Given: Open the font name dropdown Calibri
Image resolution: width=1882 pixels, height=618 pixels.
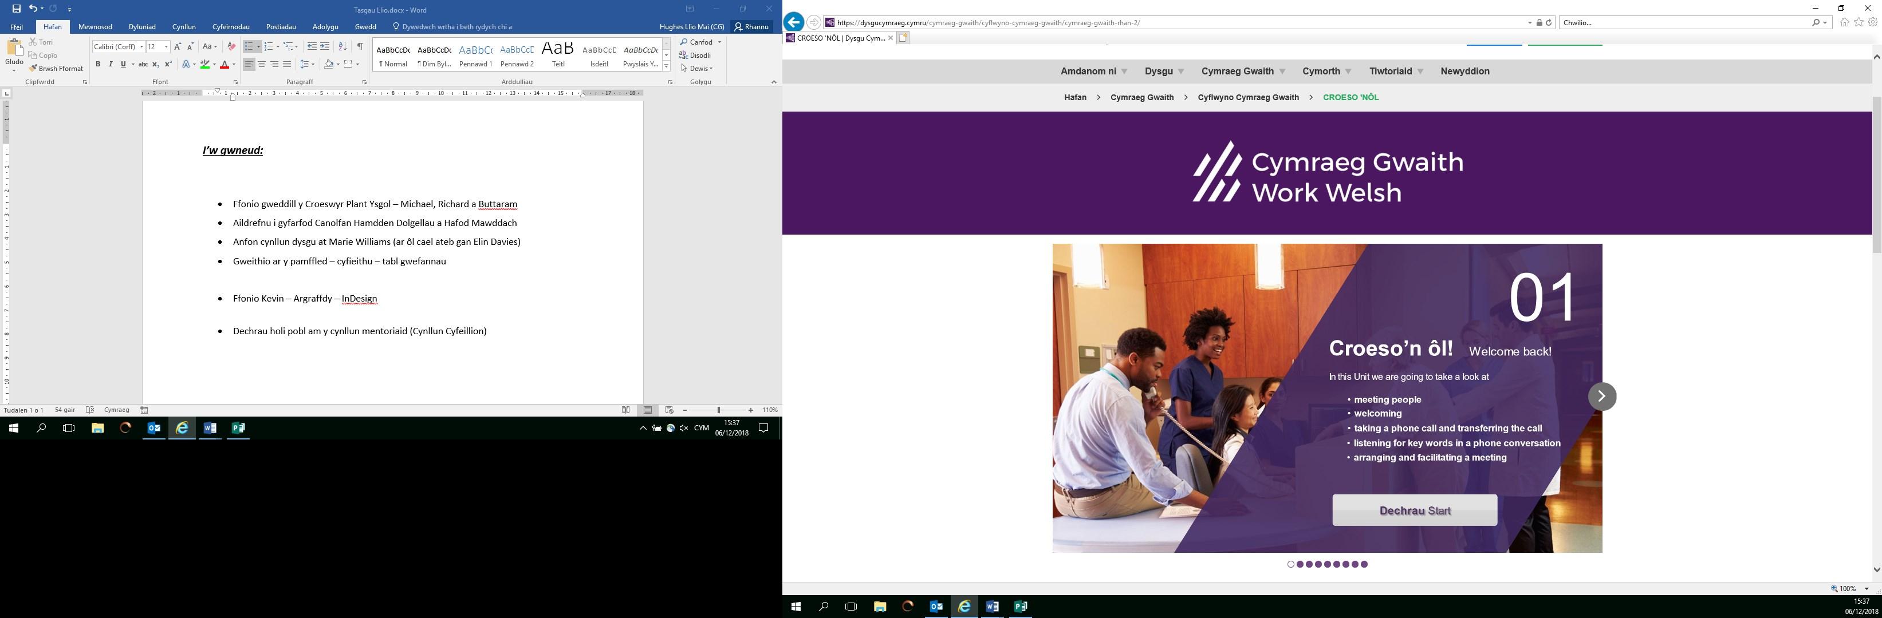Looking at the screenshot, I should 141,47.
